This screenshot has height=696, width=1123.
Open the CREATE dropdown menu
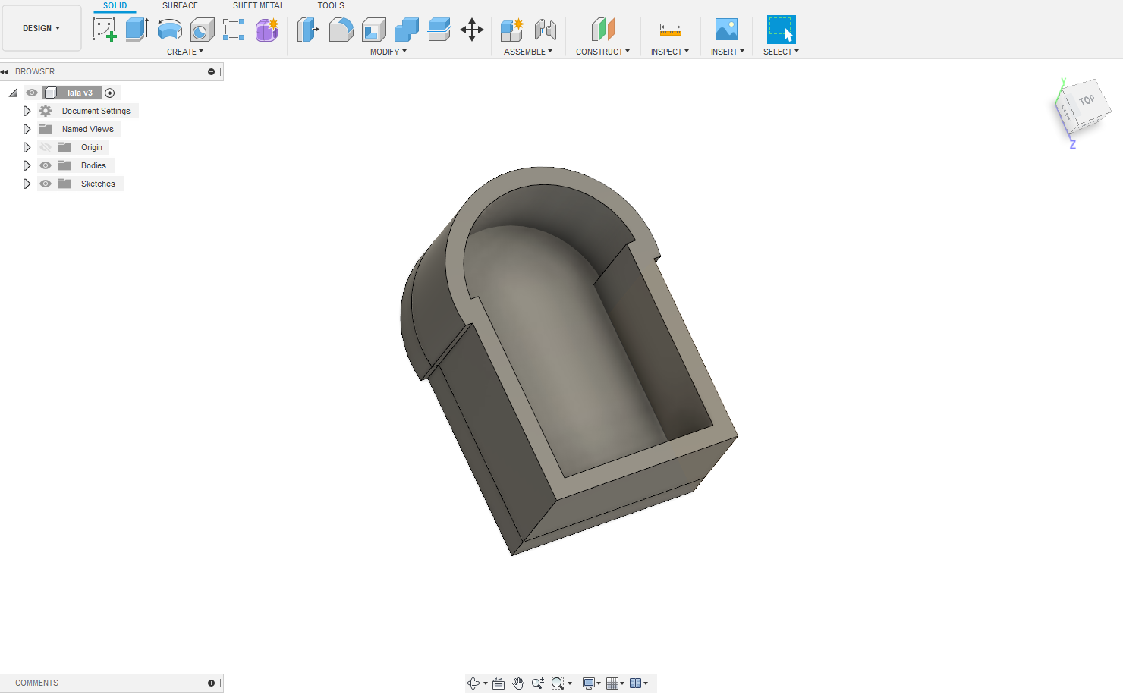click(185, 52)
